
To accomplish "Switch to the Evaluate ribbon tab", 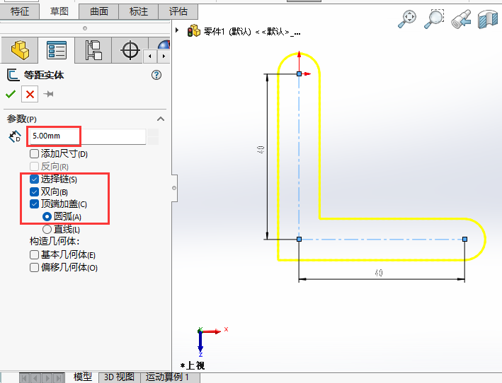I will coord(178,11).
